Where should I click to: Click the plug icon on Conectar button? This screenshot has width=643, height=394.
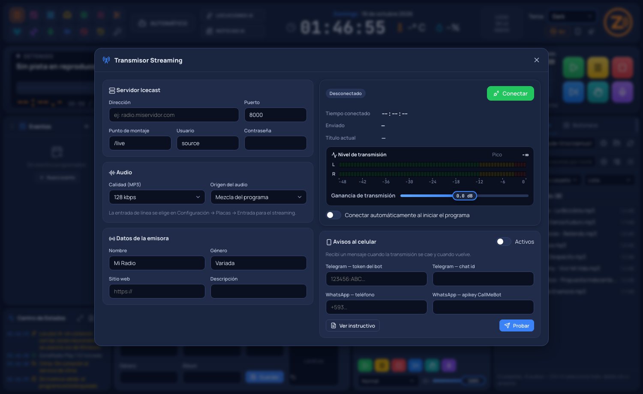(496, 93)
